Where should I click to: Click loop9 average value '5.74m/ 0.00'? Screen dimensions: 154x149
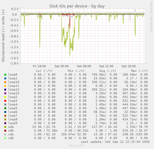pos(106,123)
